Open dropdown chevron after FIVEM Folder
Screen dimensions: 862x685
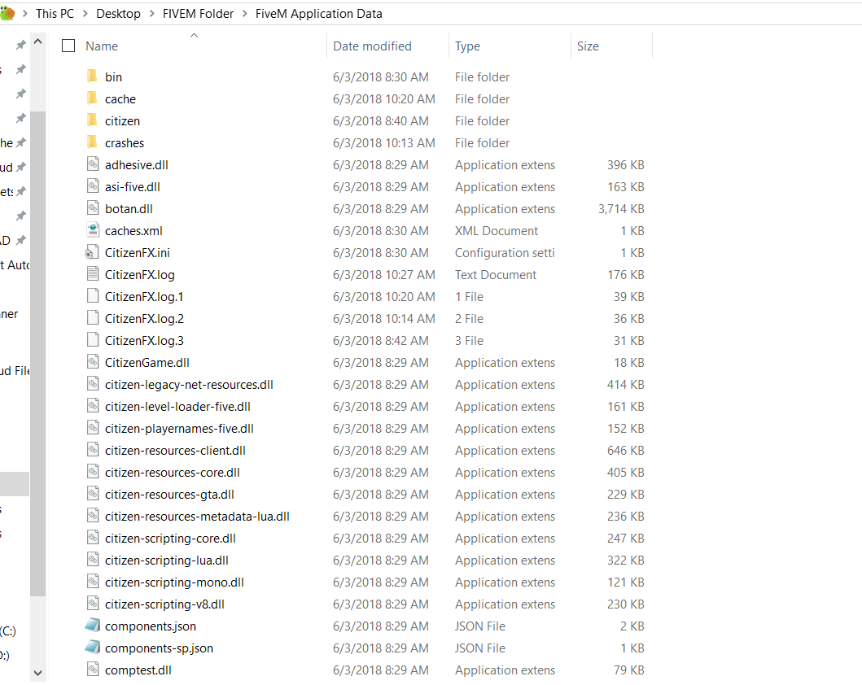point(245,14)
